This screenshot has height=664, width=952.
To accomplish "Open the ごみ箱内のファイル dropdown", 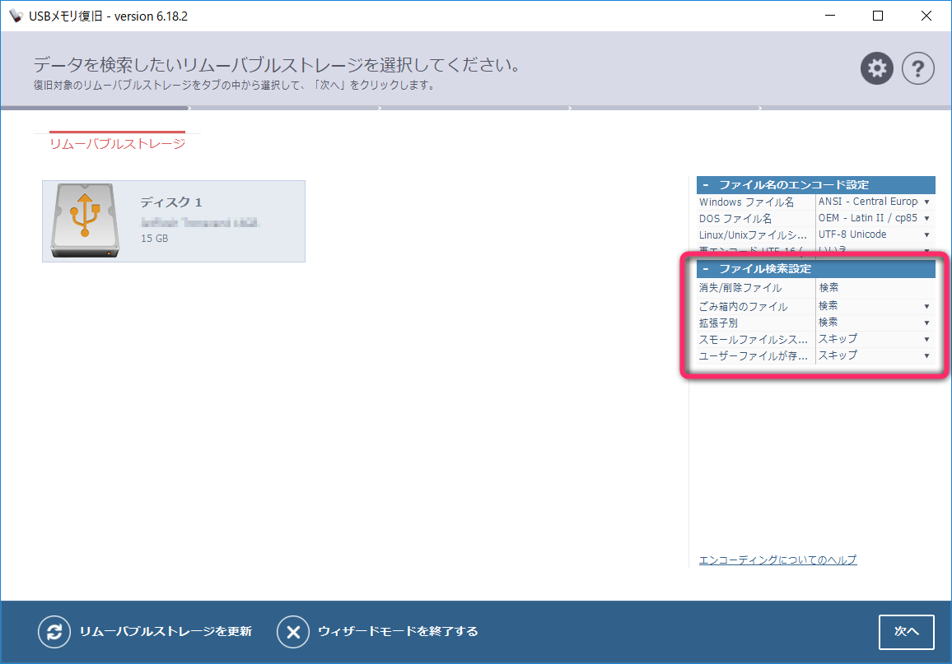I will pos(927,306).
